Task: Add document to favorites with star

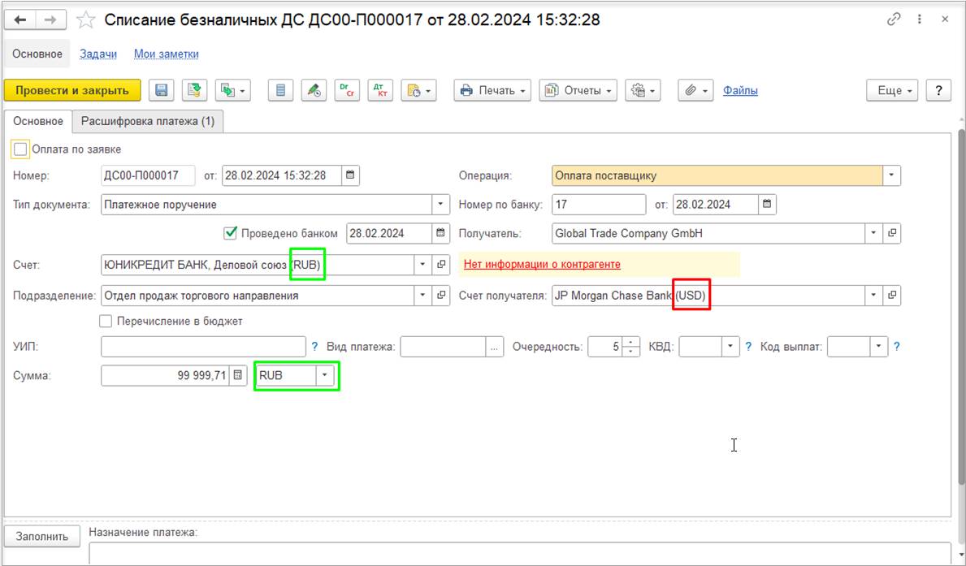Action: 85,20
